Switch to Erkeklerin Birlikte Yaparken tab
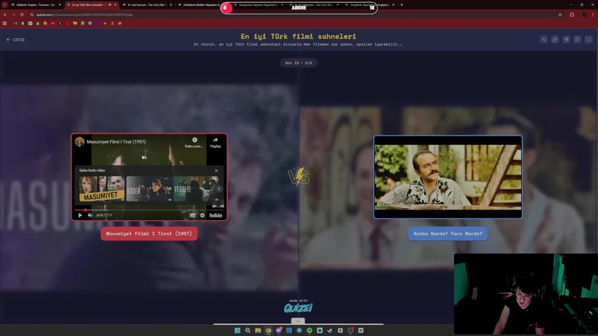Image resolution: width=598 pixels, height=336 pixels. [201, 5]
